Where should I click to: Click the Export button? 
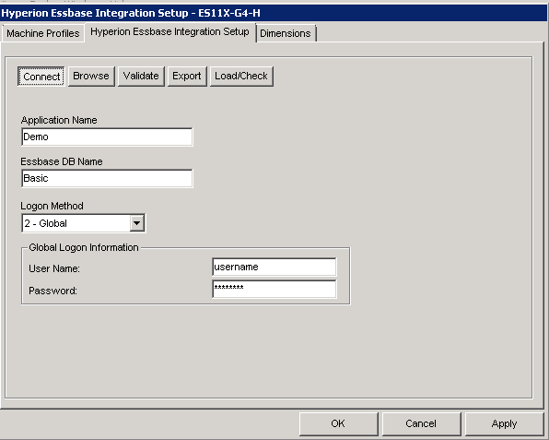click(x=187, y=76)
